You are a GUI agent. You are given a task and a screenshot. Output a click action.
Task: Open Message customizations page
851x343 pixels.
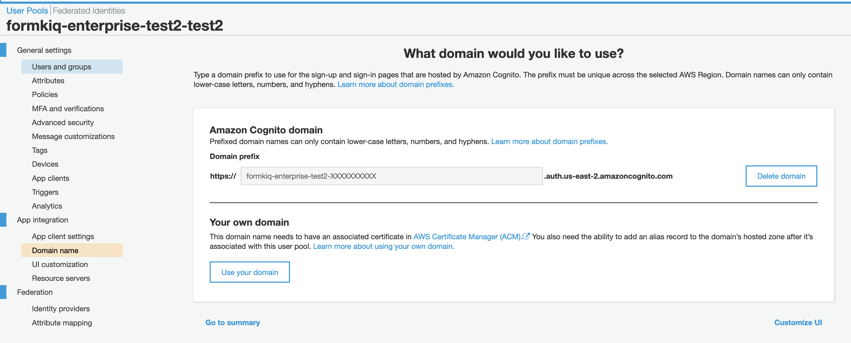73,137
